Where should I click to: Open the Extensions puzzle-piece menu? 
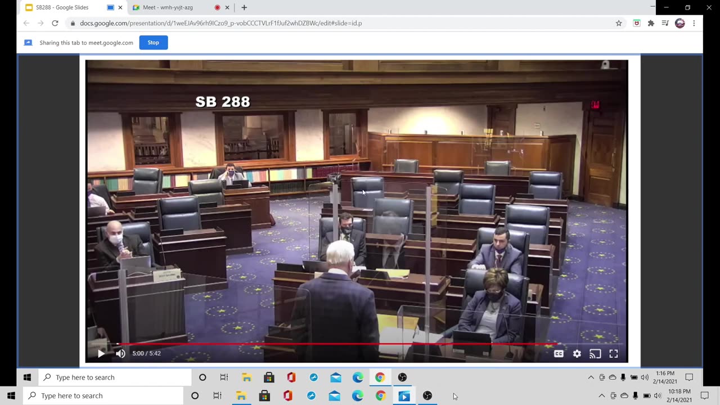(x=651, y=23)
